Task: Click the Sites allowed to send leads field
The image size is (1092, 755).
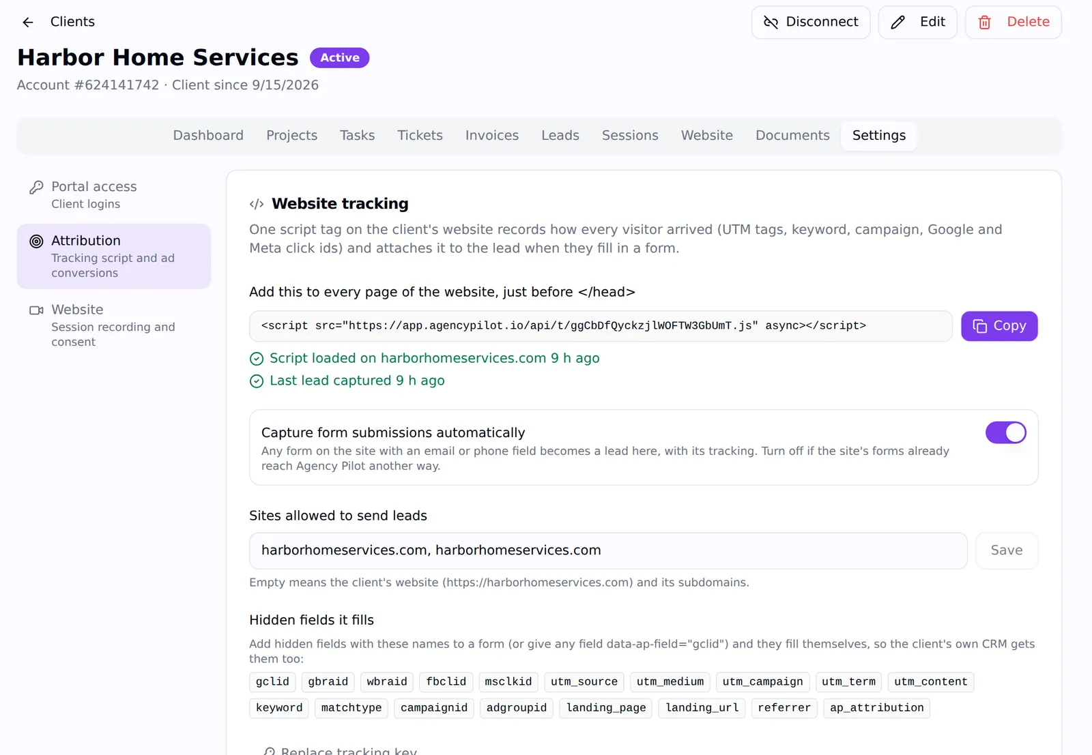Action: tap(608, 550)
